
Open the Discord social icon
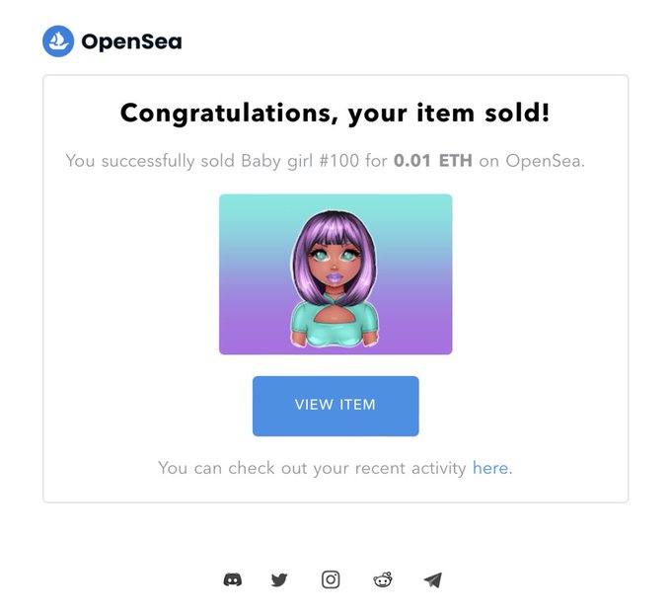(233, 580)
